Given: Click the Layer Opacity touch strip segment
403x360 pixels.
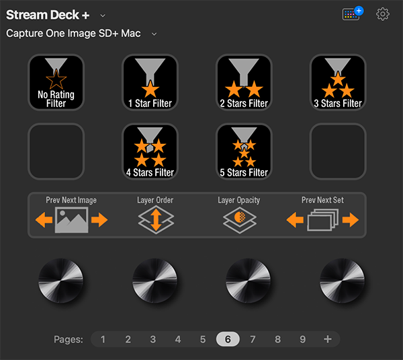Looking at the screenshot, I should 239,215.
